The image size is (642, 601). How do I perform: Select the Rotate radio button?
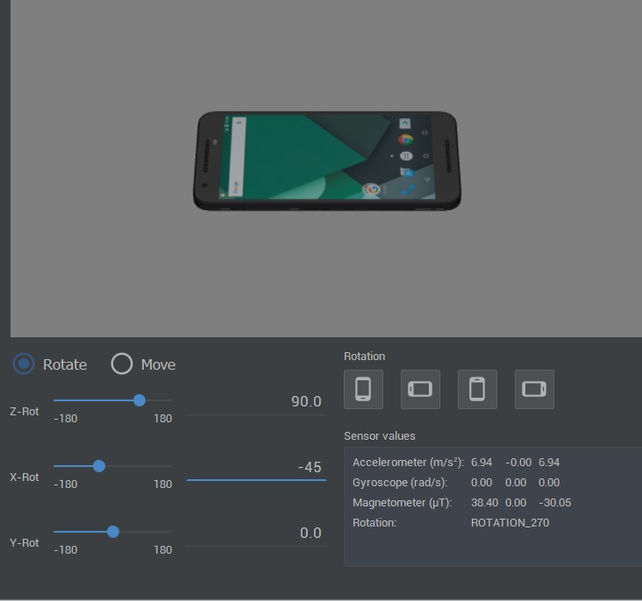pos(24,364)
